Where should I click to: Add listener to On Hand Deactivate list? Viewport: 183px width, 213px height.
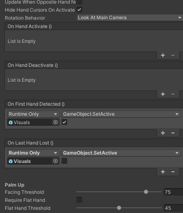[163, 94]
